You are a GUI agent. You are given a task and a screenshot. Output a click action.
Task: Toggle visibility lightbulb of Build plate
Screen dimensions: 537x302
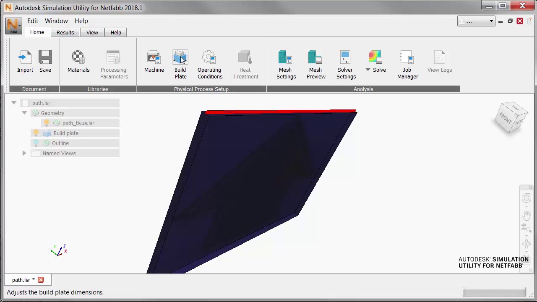pyautogui.click(x=36, y=133)
